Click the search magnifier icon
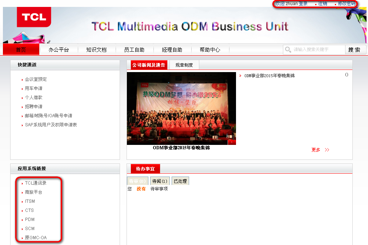 (x=288, y=50)
